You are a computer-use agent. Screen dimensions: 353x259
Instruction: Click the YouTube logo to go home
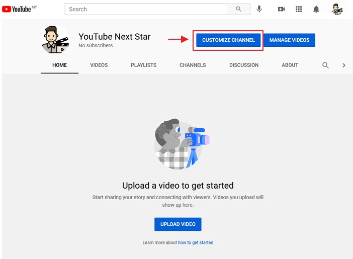17,9
